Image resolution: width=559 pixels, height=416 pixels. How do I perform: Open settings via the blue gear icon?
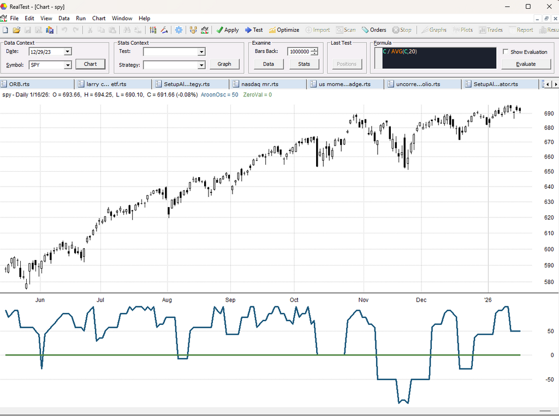click(179, 31)
